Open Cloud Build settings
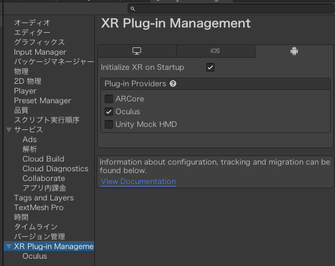Image resolution: width=335 pixels, height=266 pixels. [x=43, y=159]
